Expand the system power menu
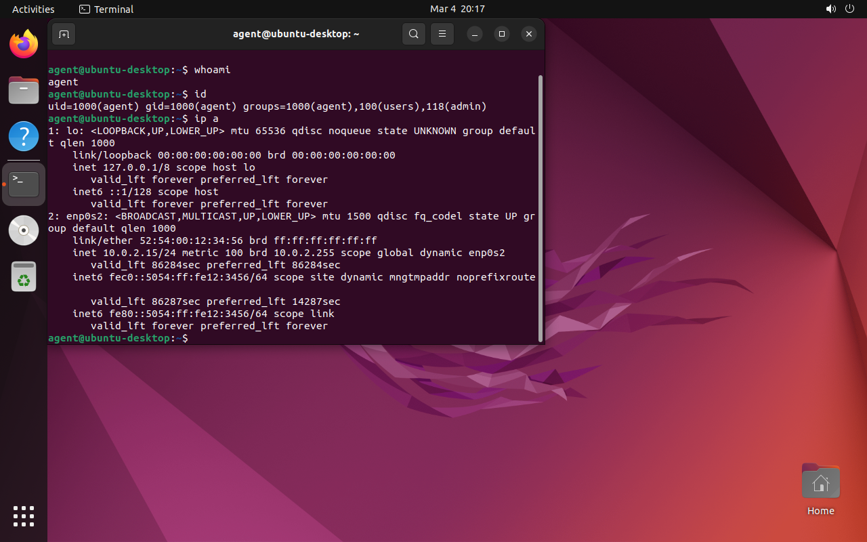 tap(851, 9)
